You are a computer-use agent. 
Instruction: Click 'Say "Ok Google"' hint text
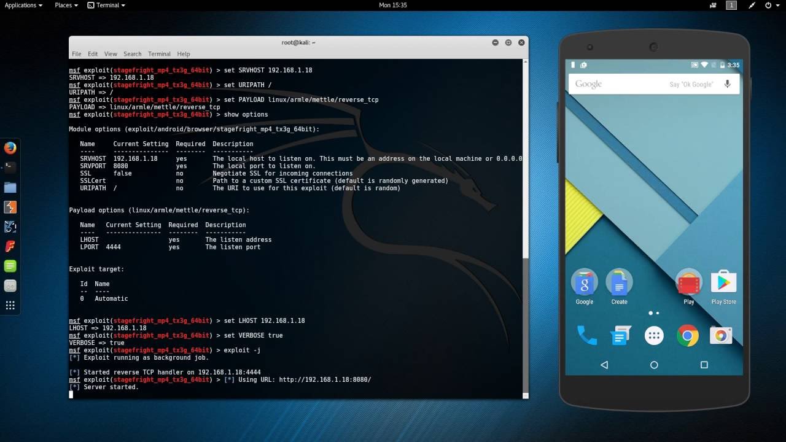click(x=691, y=84)
